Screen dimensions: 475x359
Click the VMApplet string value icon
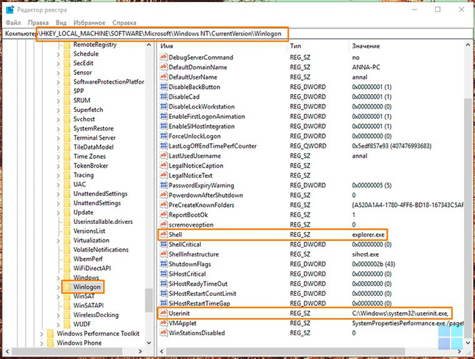pos(163,324)
